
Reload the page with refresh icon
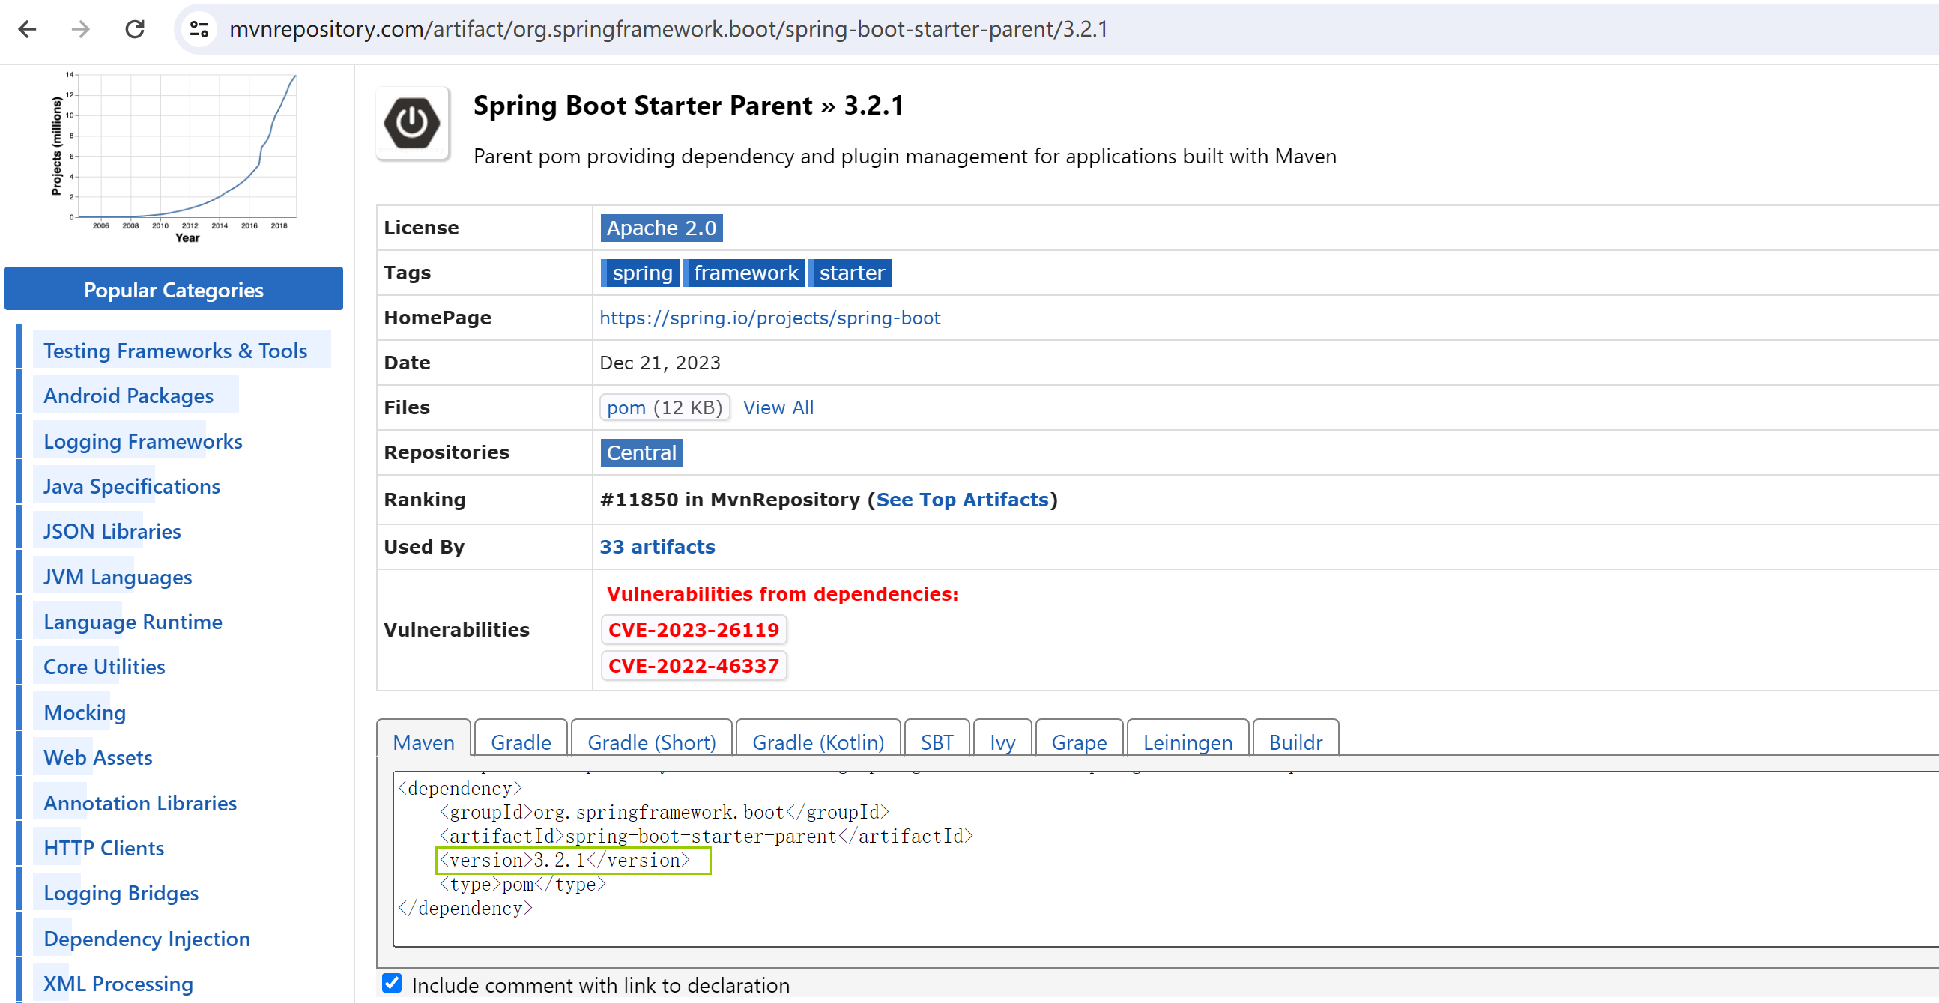pos(135,29)
